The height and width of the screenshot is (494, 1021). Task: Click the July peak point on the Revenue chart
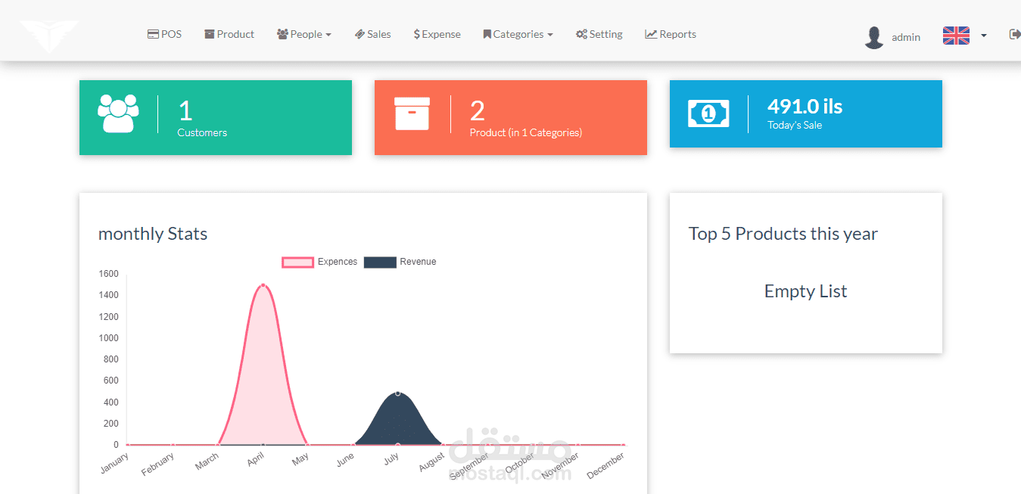coord(397,393)
